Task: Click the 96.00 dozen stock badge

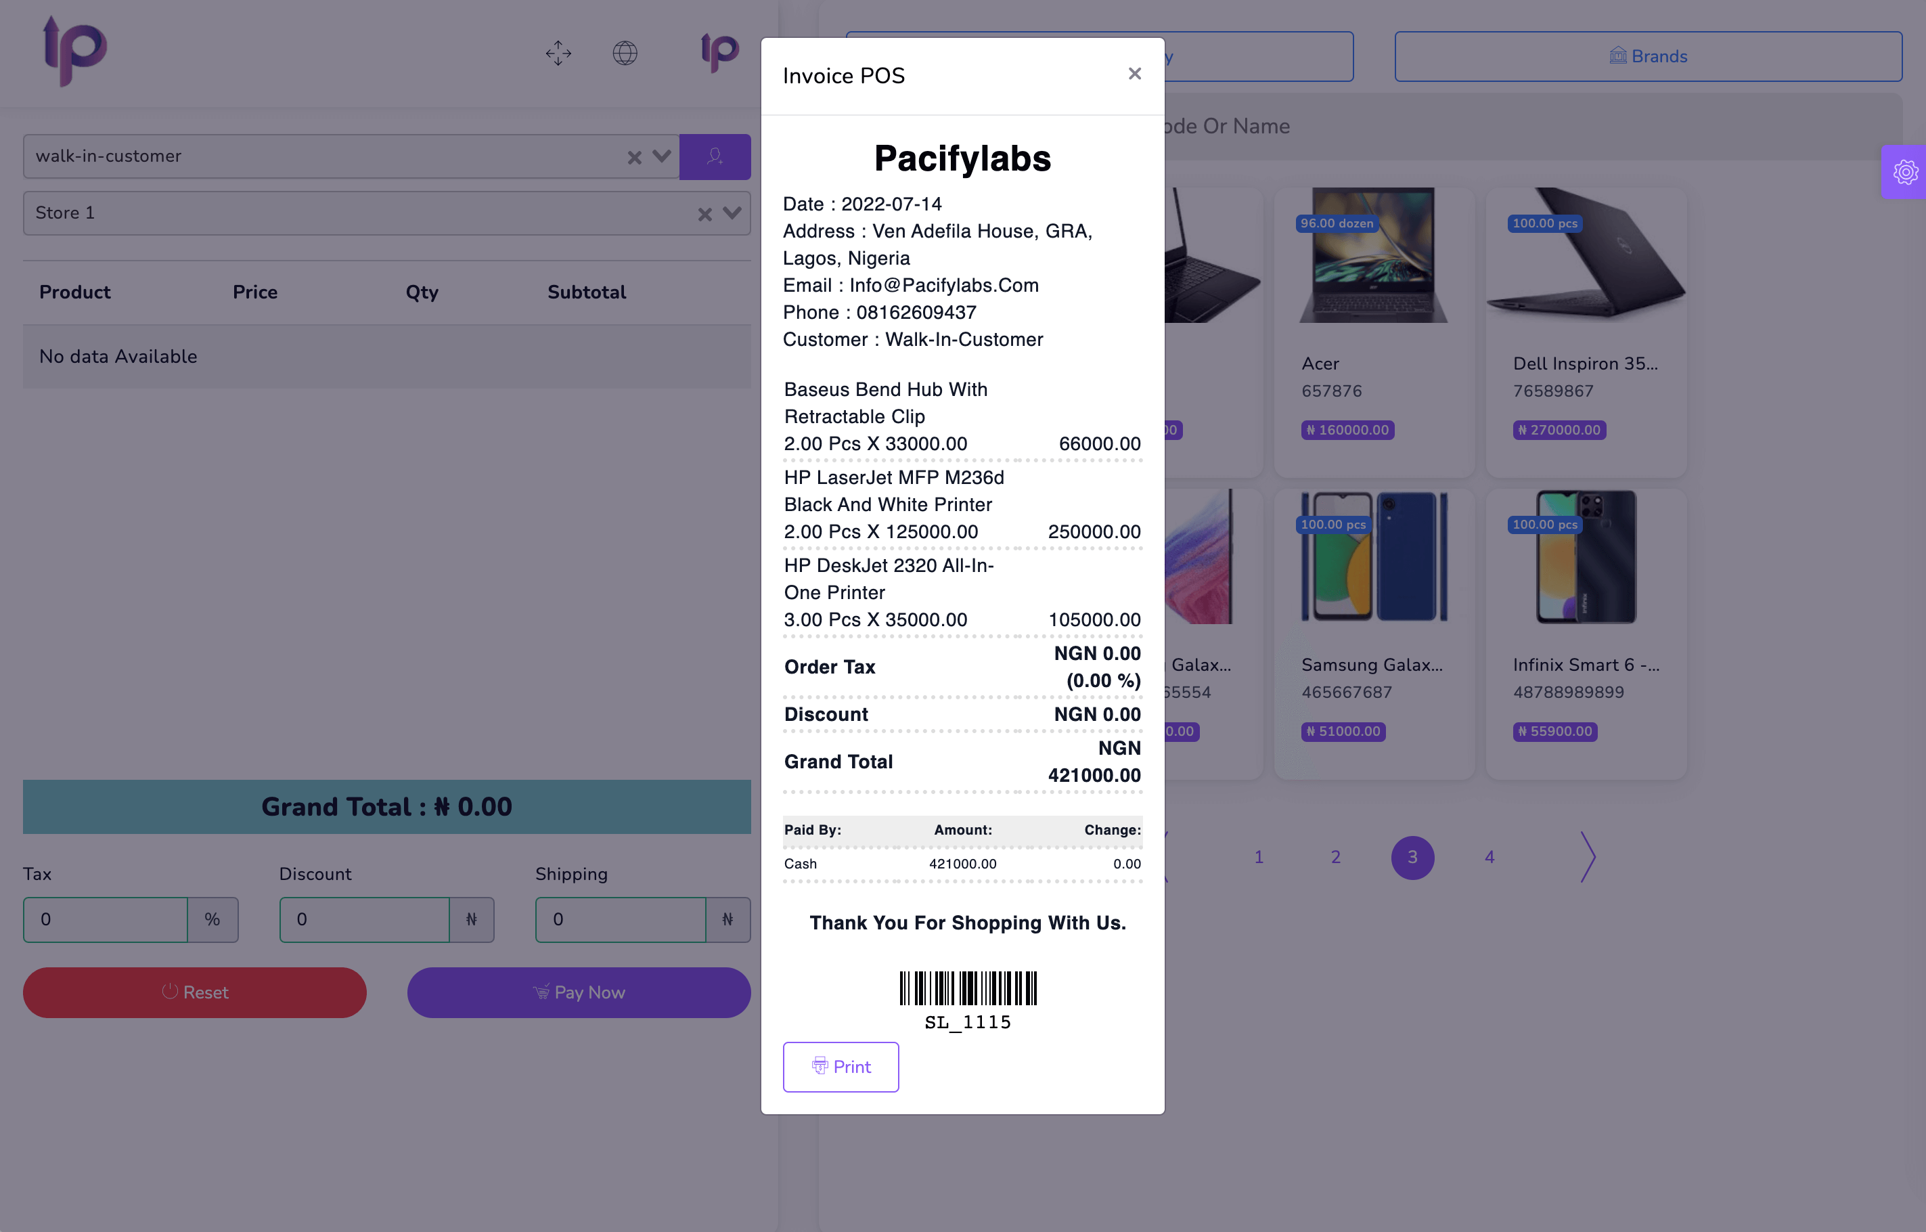Action: [x=1337, y=223]
